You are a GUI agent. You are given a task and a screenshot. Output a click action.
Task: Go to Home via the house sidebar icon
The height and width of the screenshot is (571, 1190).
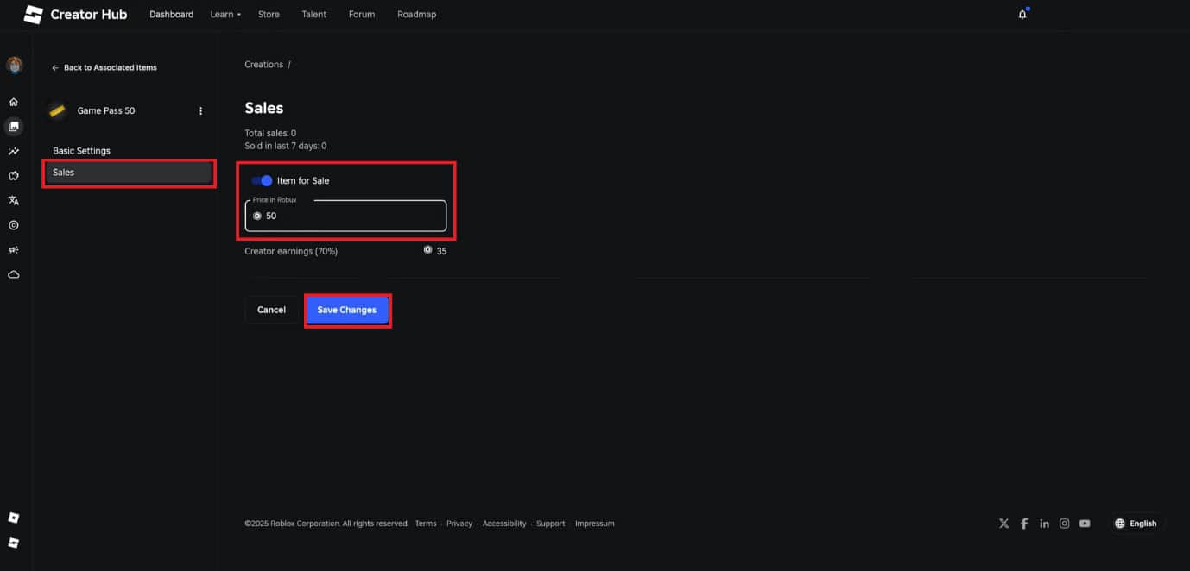(x=14, y=102)
